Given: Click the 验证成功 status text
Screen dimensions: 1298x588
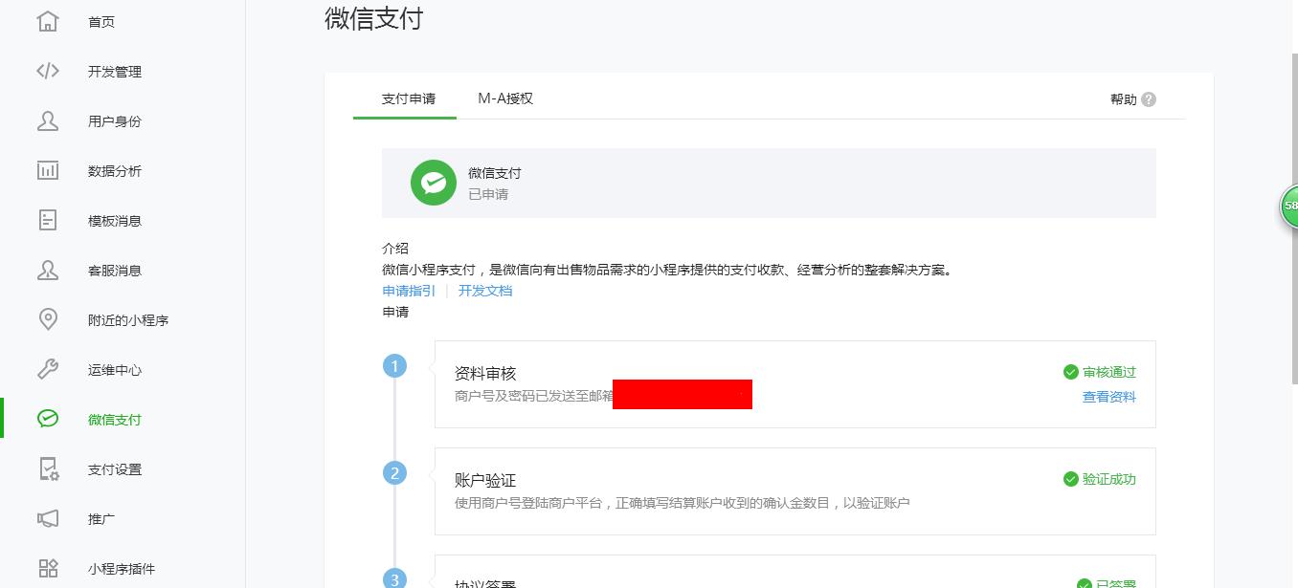Looking at the screenshot, I should tap(1109, 479).
